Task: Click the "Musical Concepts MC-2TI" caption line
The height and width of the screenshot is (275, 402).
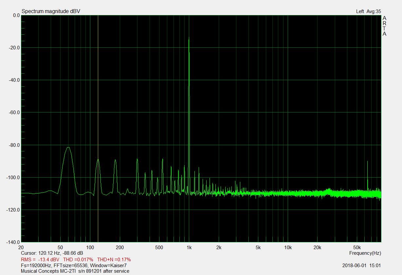Action: (x=75, y=271)
